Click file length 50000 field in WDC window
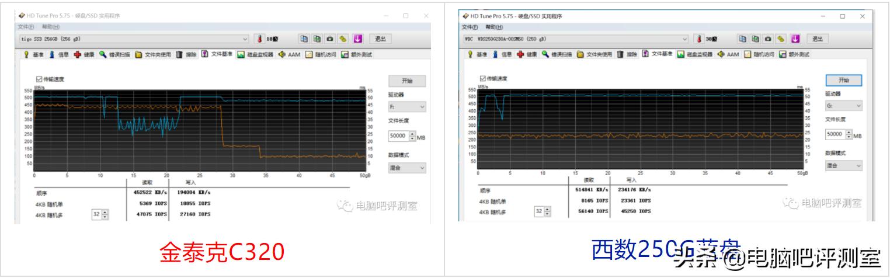890x278 pixels. [x=836, y=134]
